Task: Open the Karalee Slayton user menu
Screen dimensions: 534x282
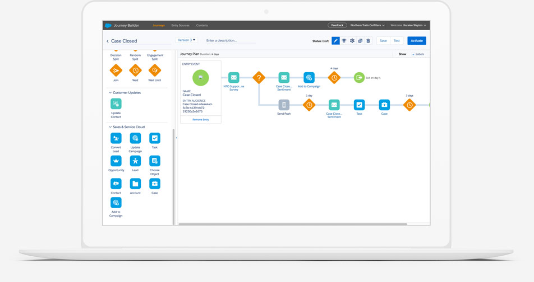Action: pos(415,26)
